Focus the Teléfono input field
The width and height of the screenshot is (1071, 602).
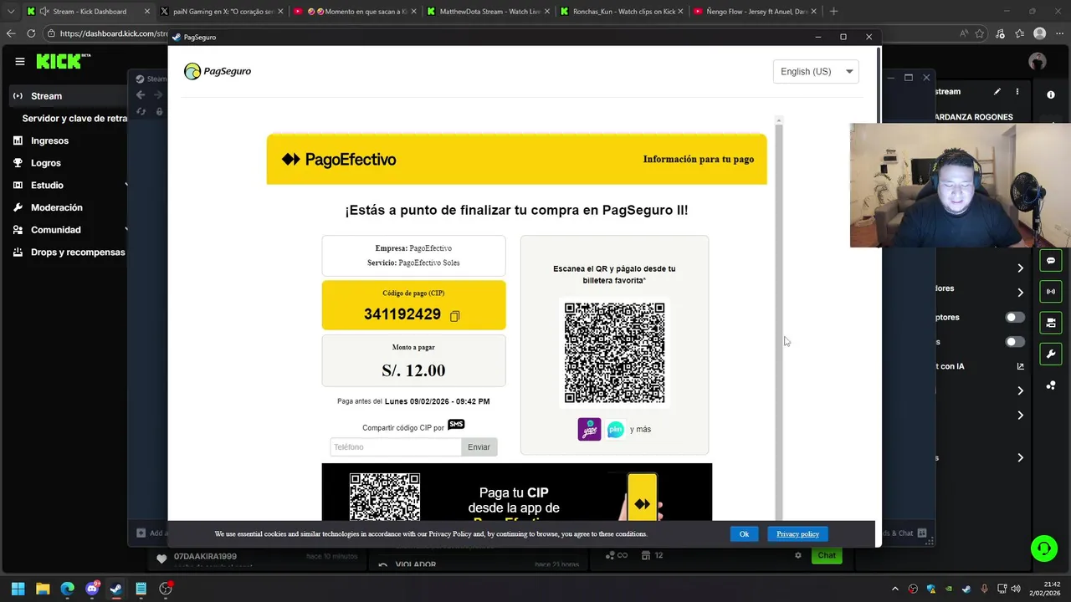(x=396, y=447)
